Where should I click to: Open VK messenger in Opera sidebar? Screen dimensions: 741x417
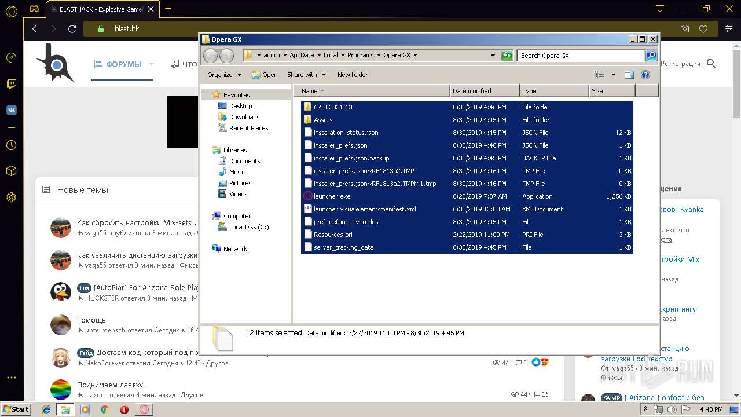pos(11,110)
